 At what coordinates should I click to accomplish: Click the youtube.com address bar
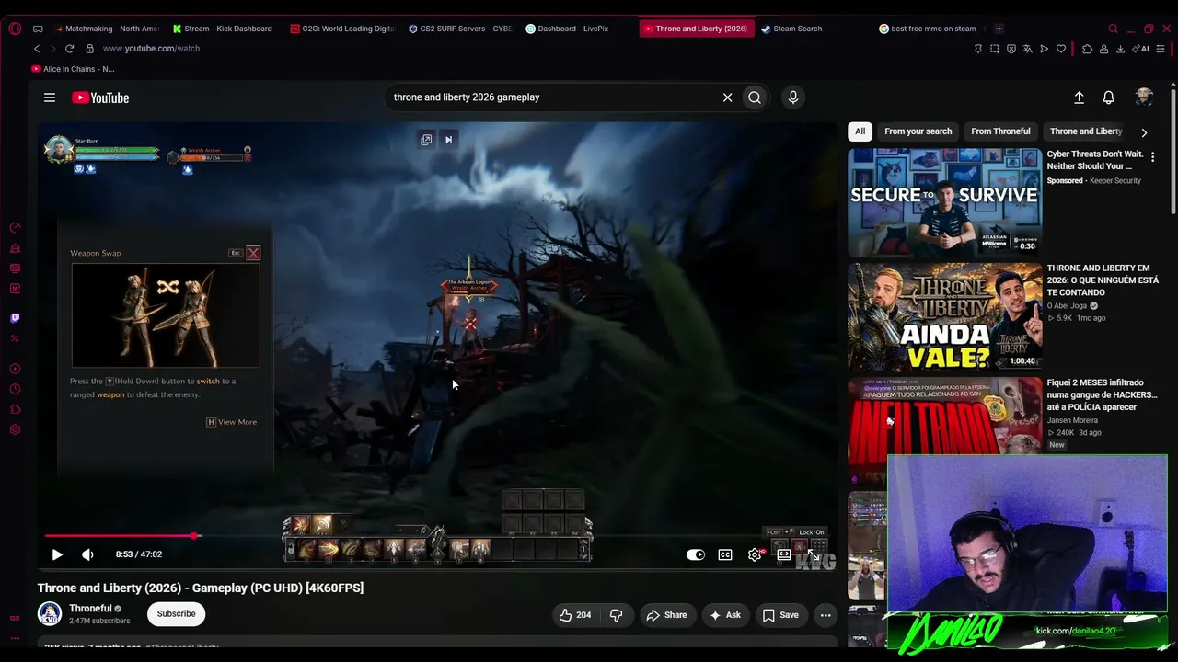coord(151,49)
